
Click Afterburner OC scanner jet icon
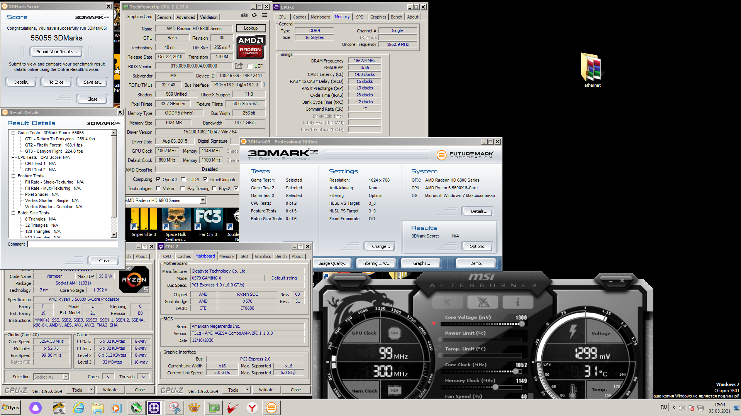coord(482,302)
